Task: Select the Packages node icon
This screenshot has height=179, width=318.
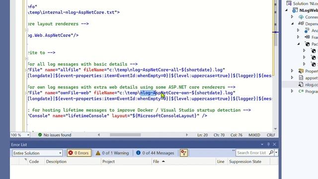Action: tap(308, 44)
